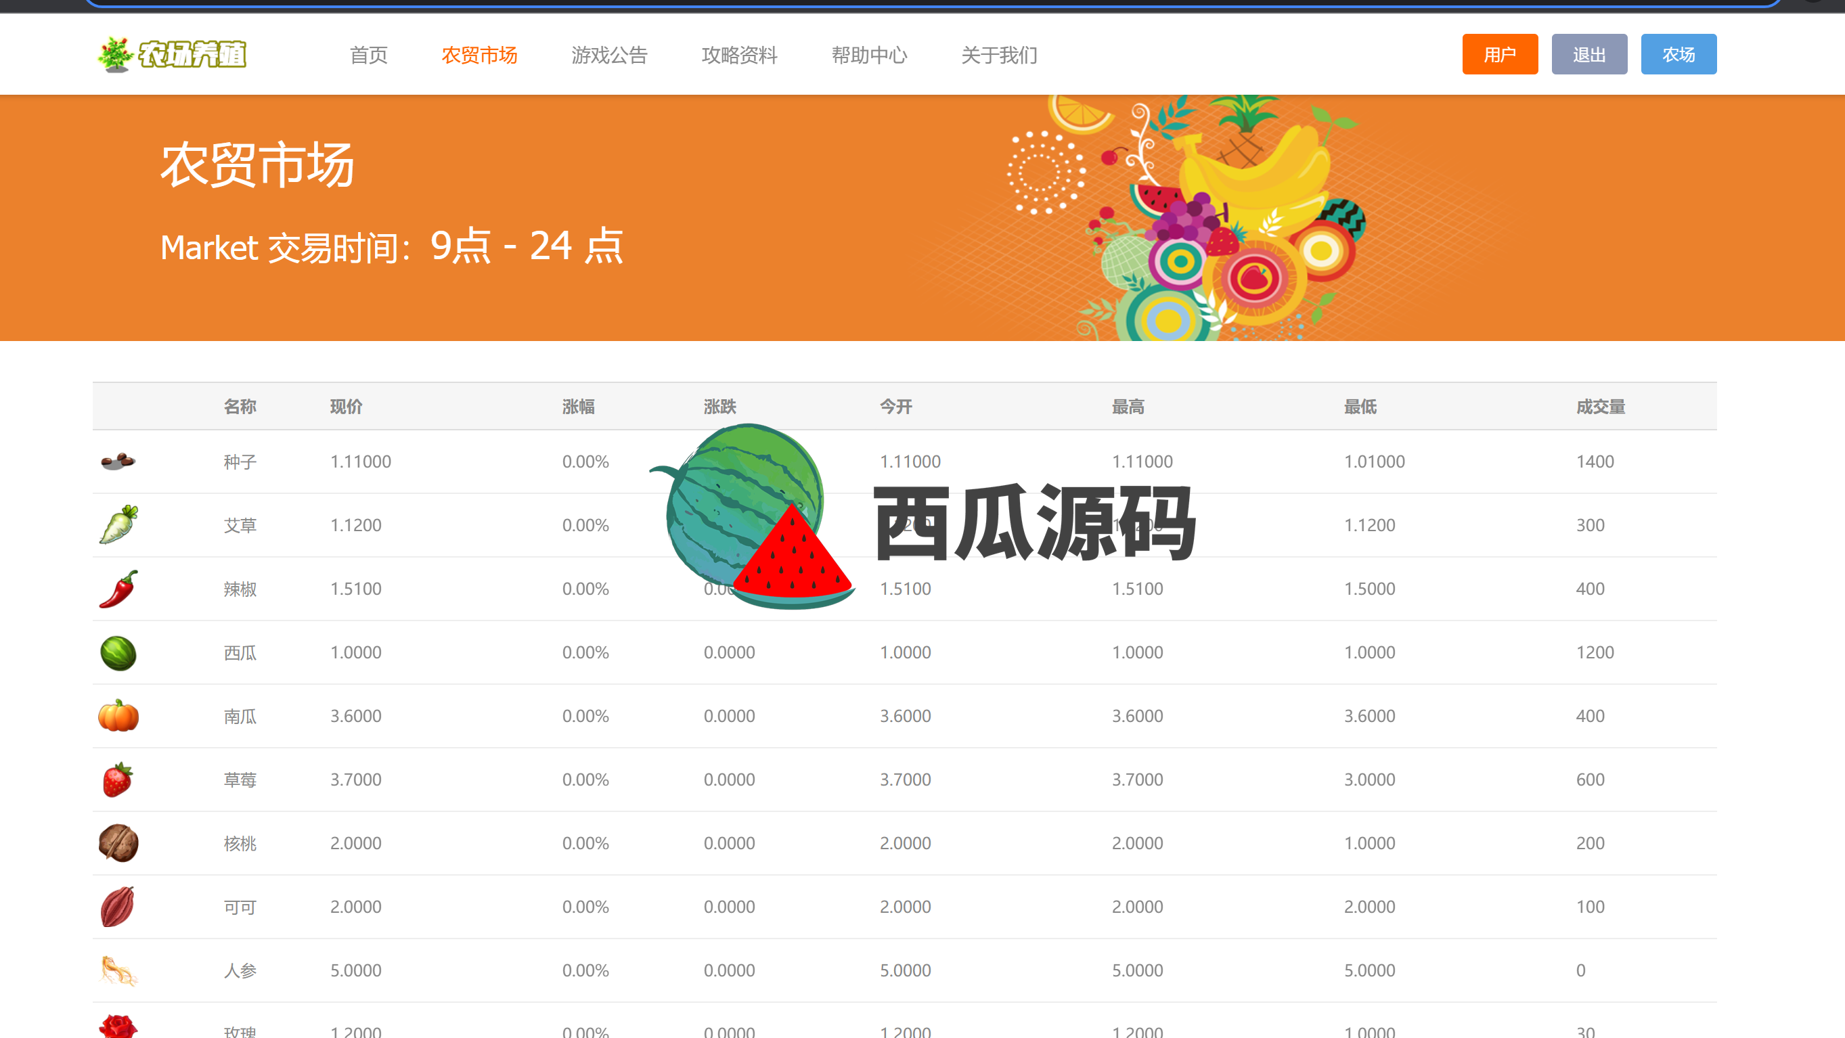Image resolution: width=1845 pixels, height=1038 pixels.
Task: Click the orange pumpkin icon
Action: tap(118, 716)
